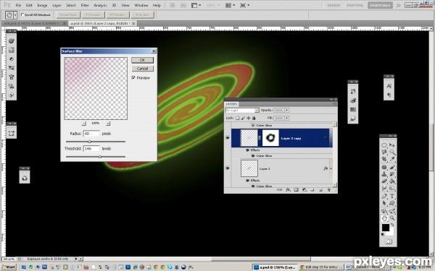This screenshot has height=271, width=435.
Task: Open the Character panel icon
Action: (389, 86)
